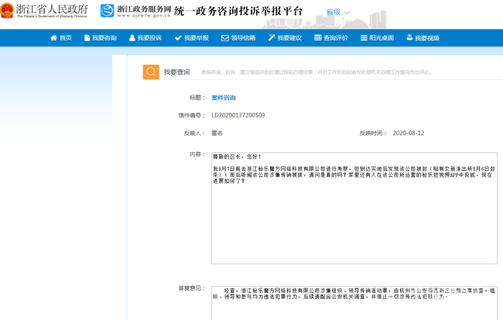Open the 领导信箱 menu item
This screenshot has width=503, height=320.
click(243, 38)
